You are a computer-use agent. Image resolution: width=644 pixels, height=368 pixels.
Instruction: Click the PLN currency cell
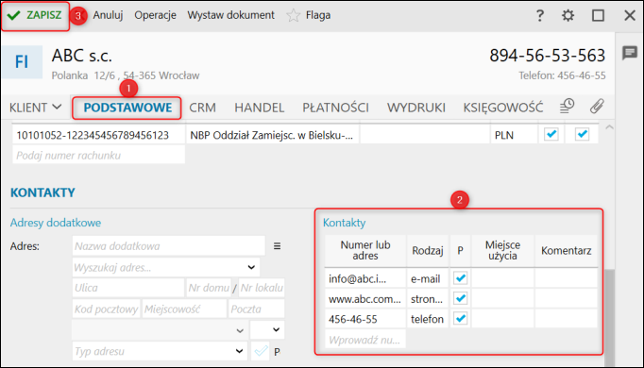point(515,135)
